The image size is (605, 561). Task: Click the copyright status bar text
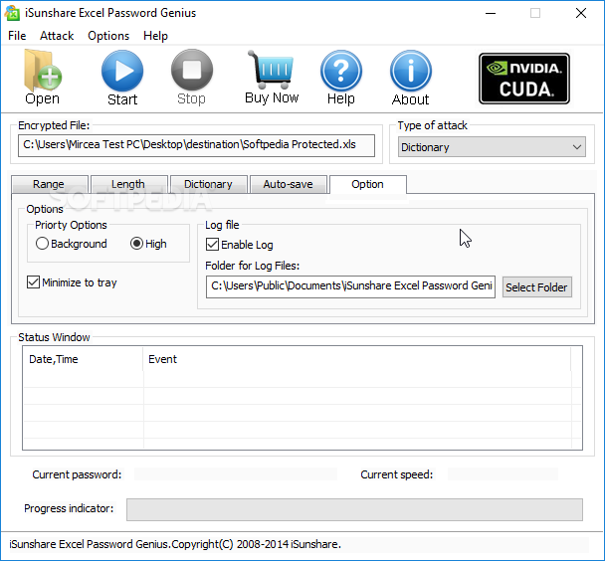pyautogui.click(x=175, y=544)
